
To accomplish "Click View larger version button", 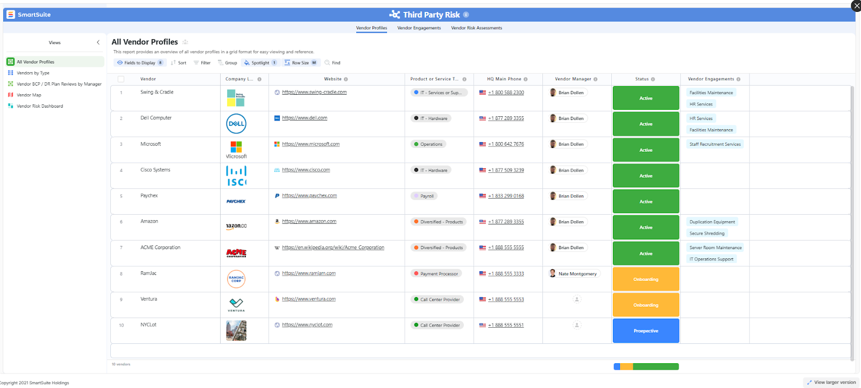I will (x=831, y=382).
